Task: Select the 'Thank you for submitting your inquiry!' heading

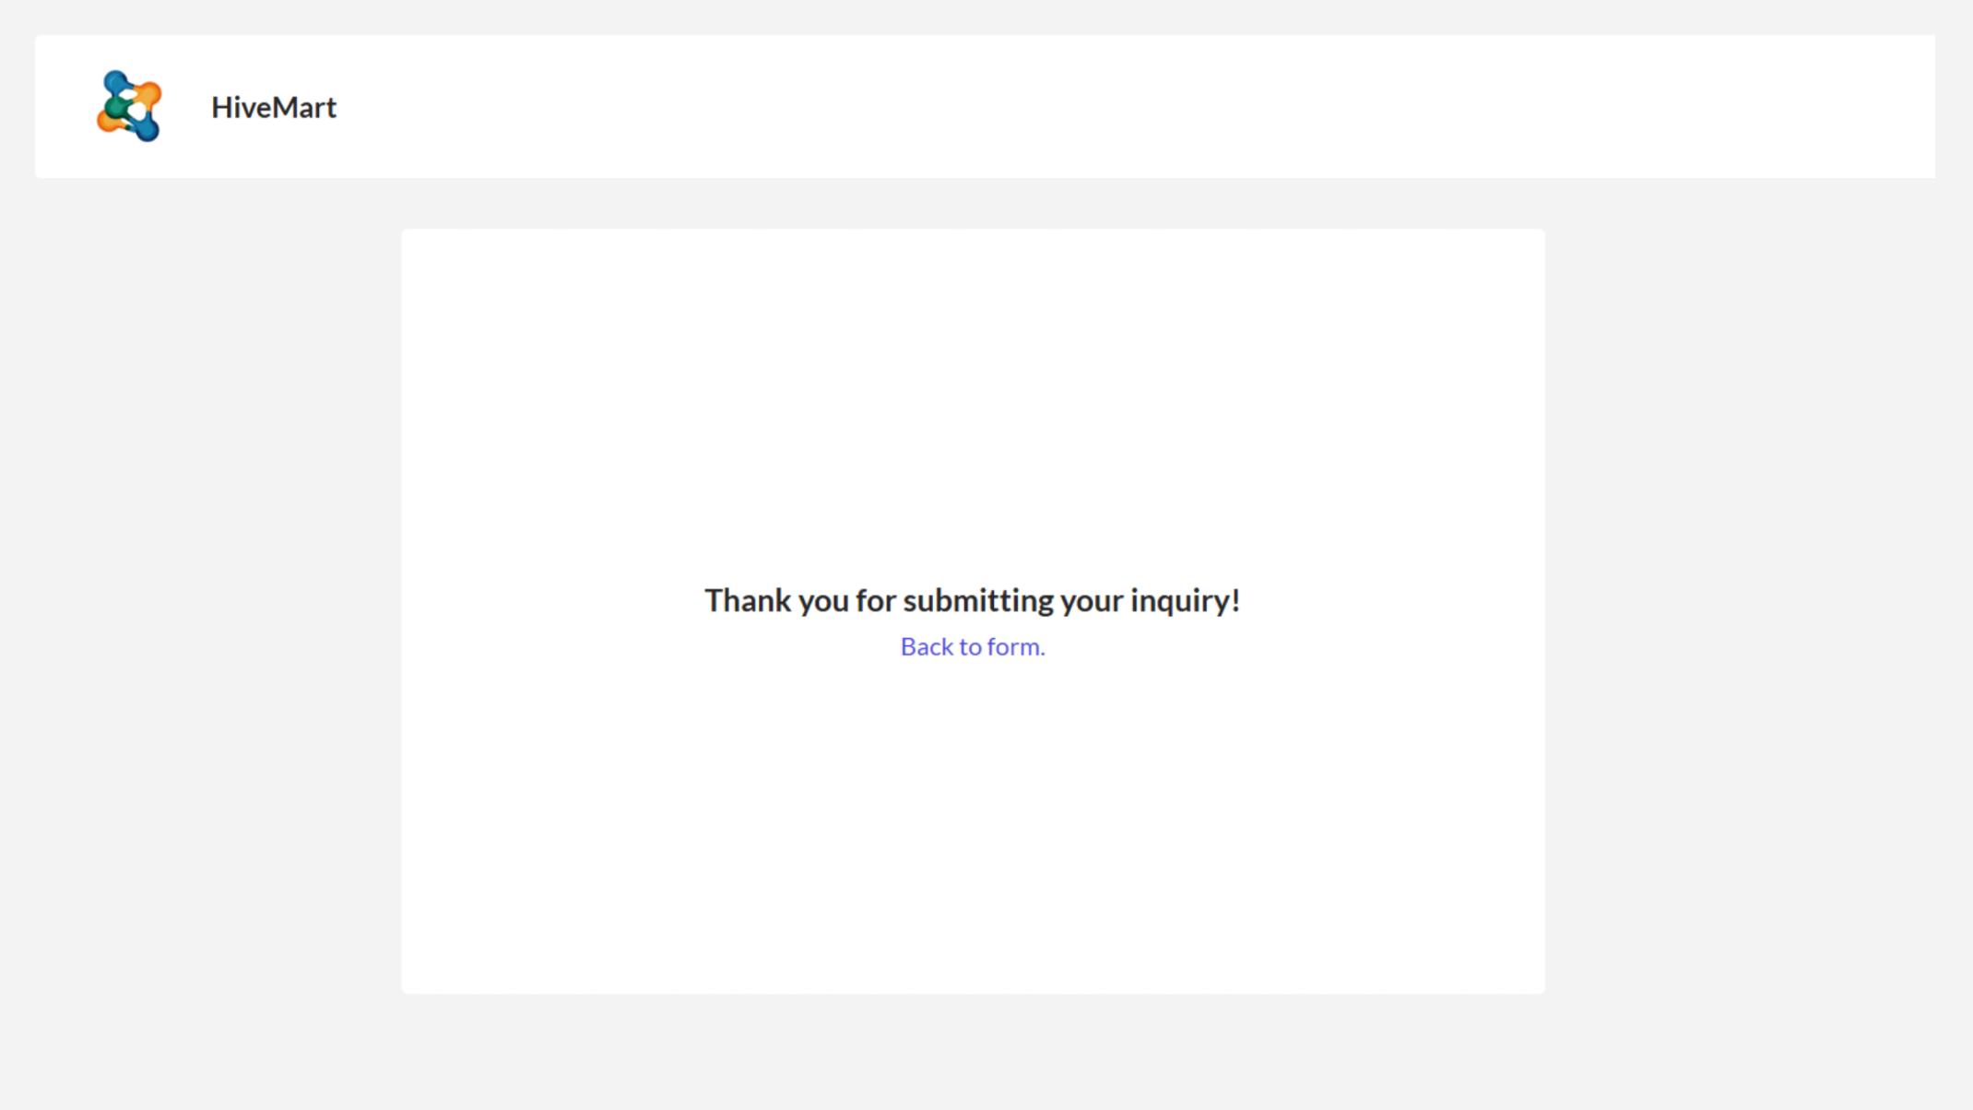Action: [973, 600]
